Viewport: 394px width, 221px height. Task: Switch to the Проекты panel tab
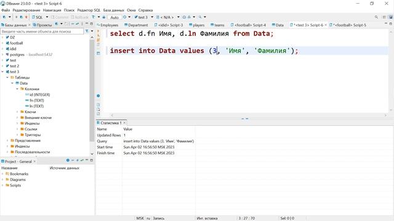pos(42,25)
